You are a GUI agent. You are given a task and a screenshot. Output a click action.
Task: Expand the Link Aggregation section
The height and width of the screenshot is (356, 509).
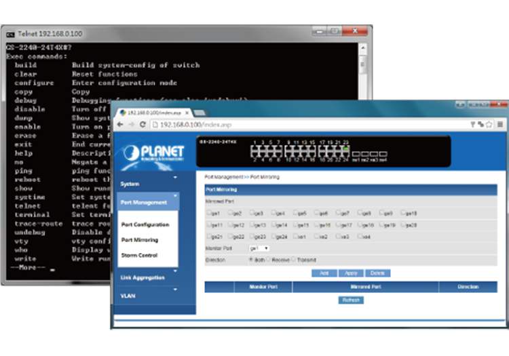[147, 277]
